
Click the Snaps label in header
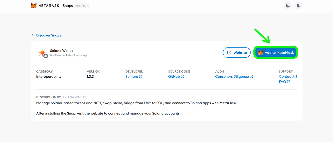click(x=68, y=6)
